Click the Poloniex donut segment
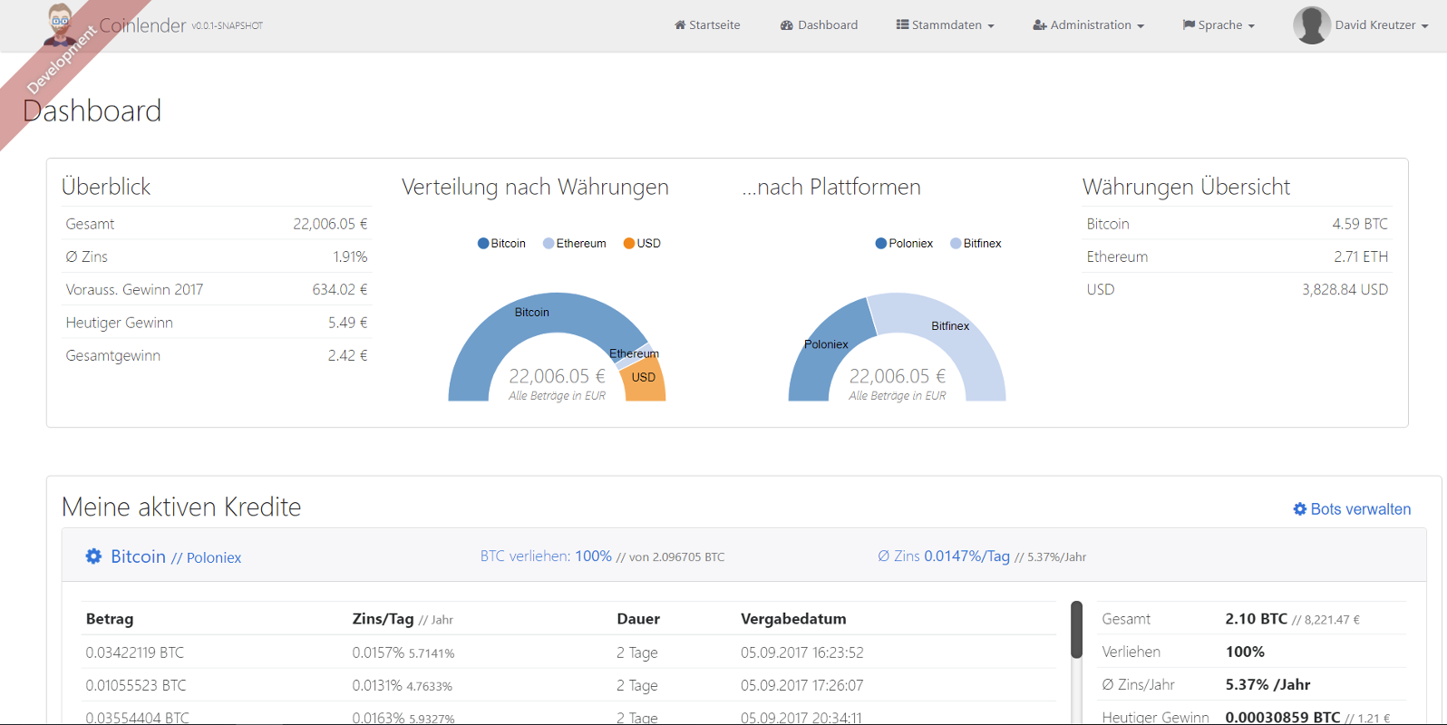The image size is (1447, 725). pyautogui.click(x=821, y=358)
